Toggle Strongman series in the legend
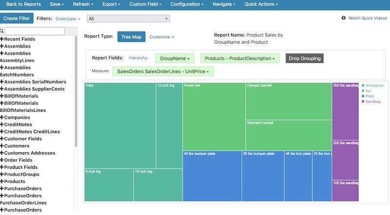 pyautogui.click(x=374, y=86)
